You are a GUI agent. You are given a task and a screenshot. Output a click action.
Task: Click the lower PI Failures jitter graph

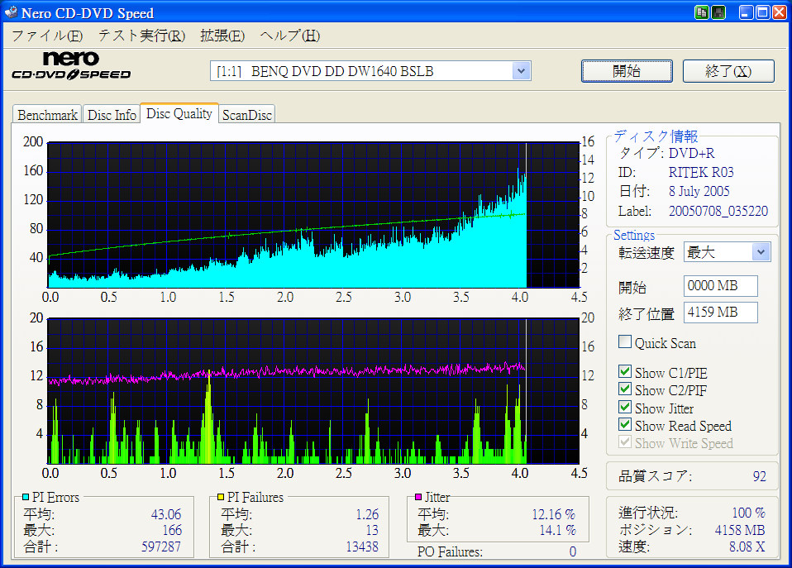click(x=313, y=391)
